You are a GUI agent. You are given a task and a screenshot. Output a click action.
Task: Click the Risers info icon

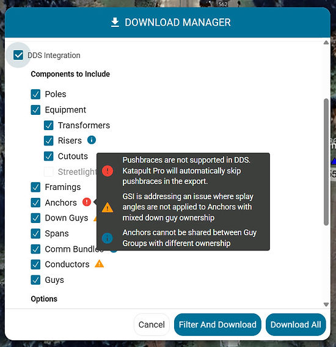[x=92, y=140]
